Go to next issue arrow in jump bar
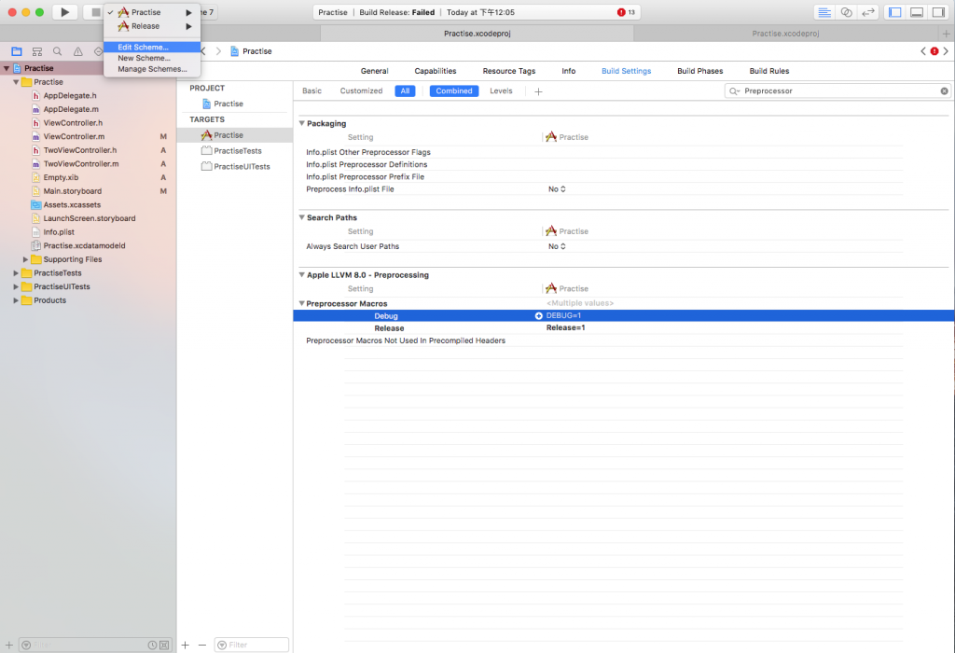Screen dimensions: 955x653 [946, 51]
